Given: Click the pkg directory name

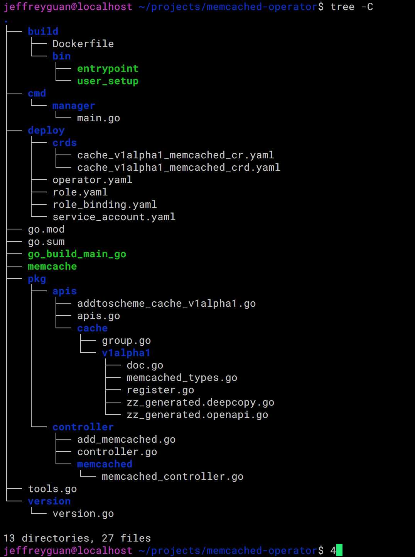Looking at the screenshot, I should [37, 278].
